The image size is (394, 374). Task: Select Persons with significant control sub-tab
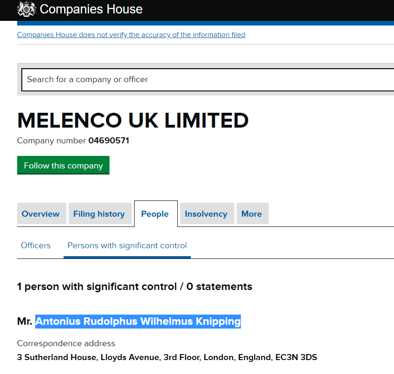tap(127, 245)
